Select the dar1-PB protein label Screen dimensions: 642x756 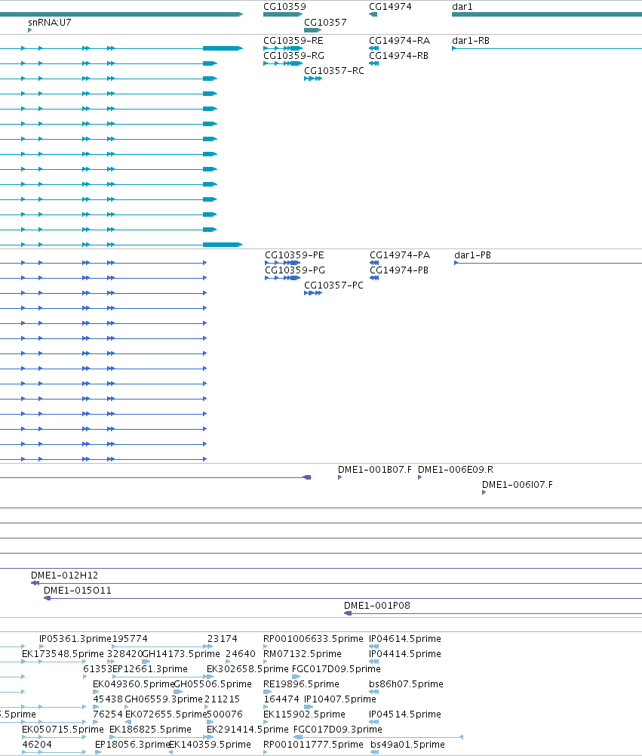[472, 255]
